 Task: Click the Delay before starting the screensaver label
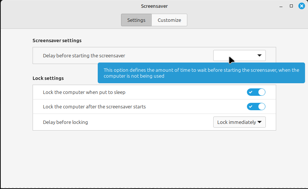tap(84, 55)
